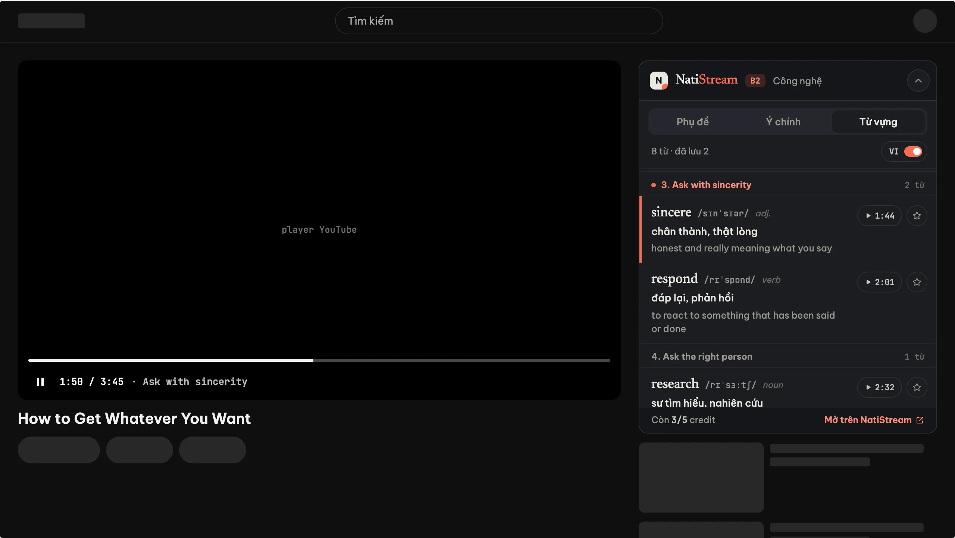Click the definition chân thành, thật lòng
This screenshot has height=538, width=955.
[x=704, y=232]
